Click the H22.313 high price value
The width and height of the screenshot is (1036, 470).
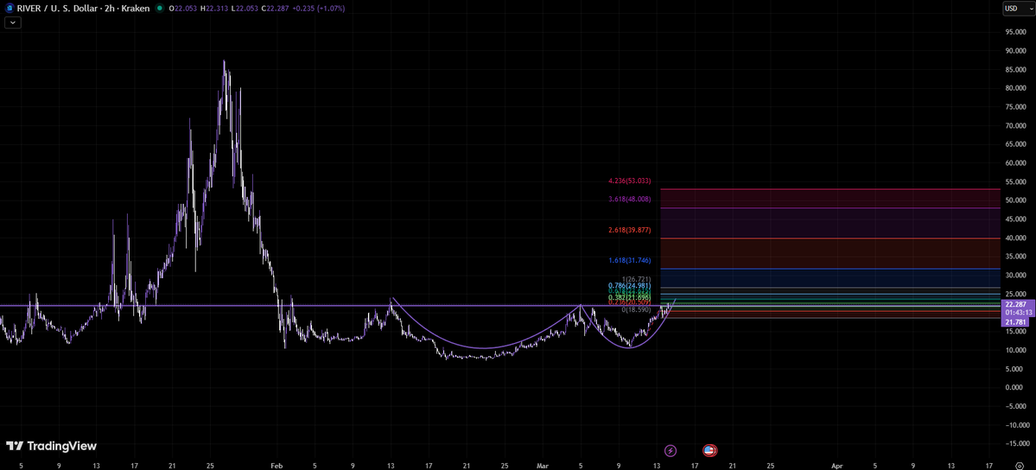click(x=215, y=9)
